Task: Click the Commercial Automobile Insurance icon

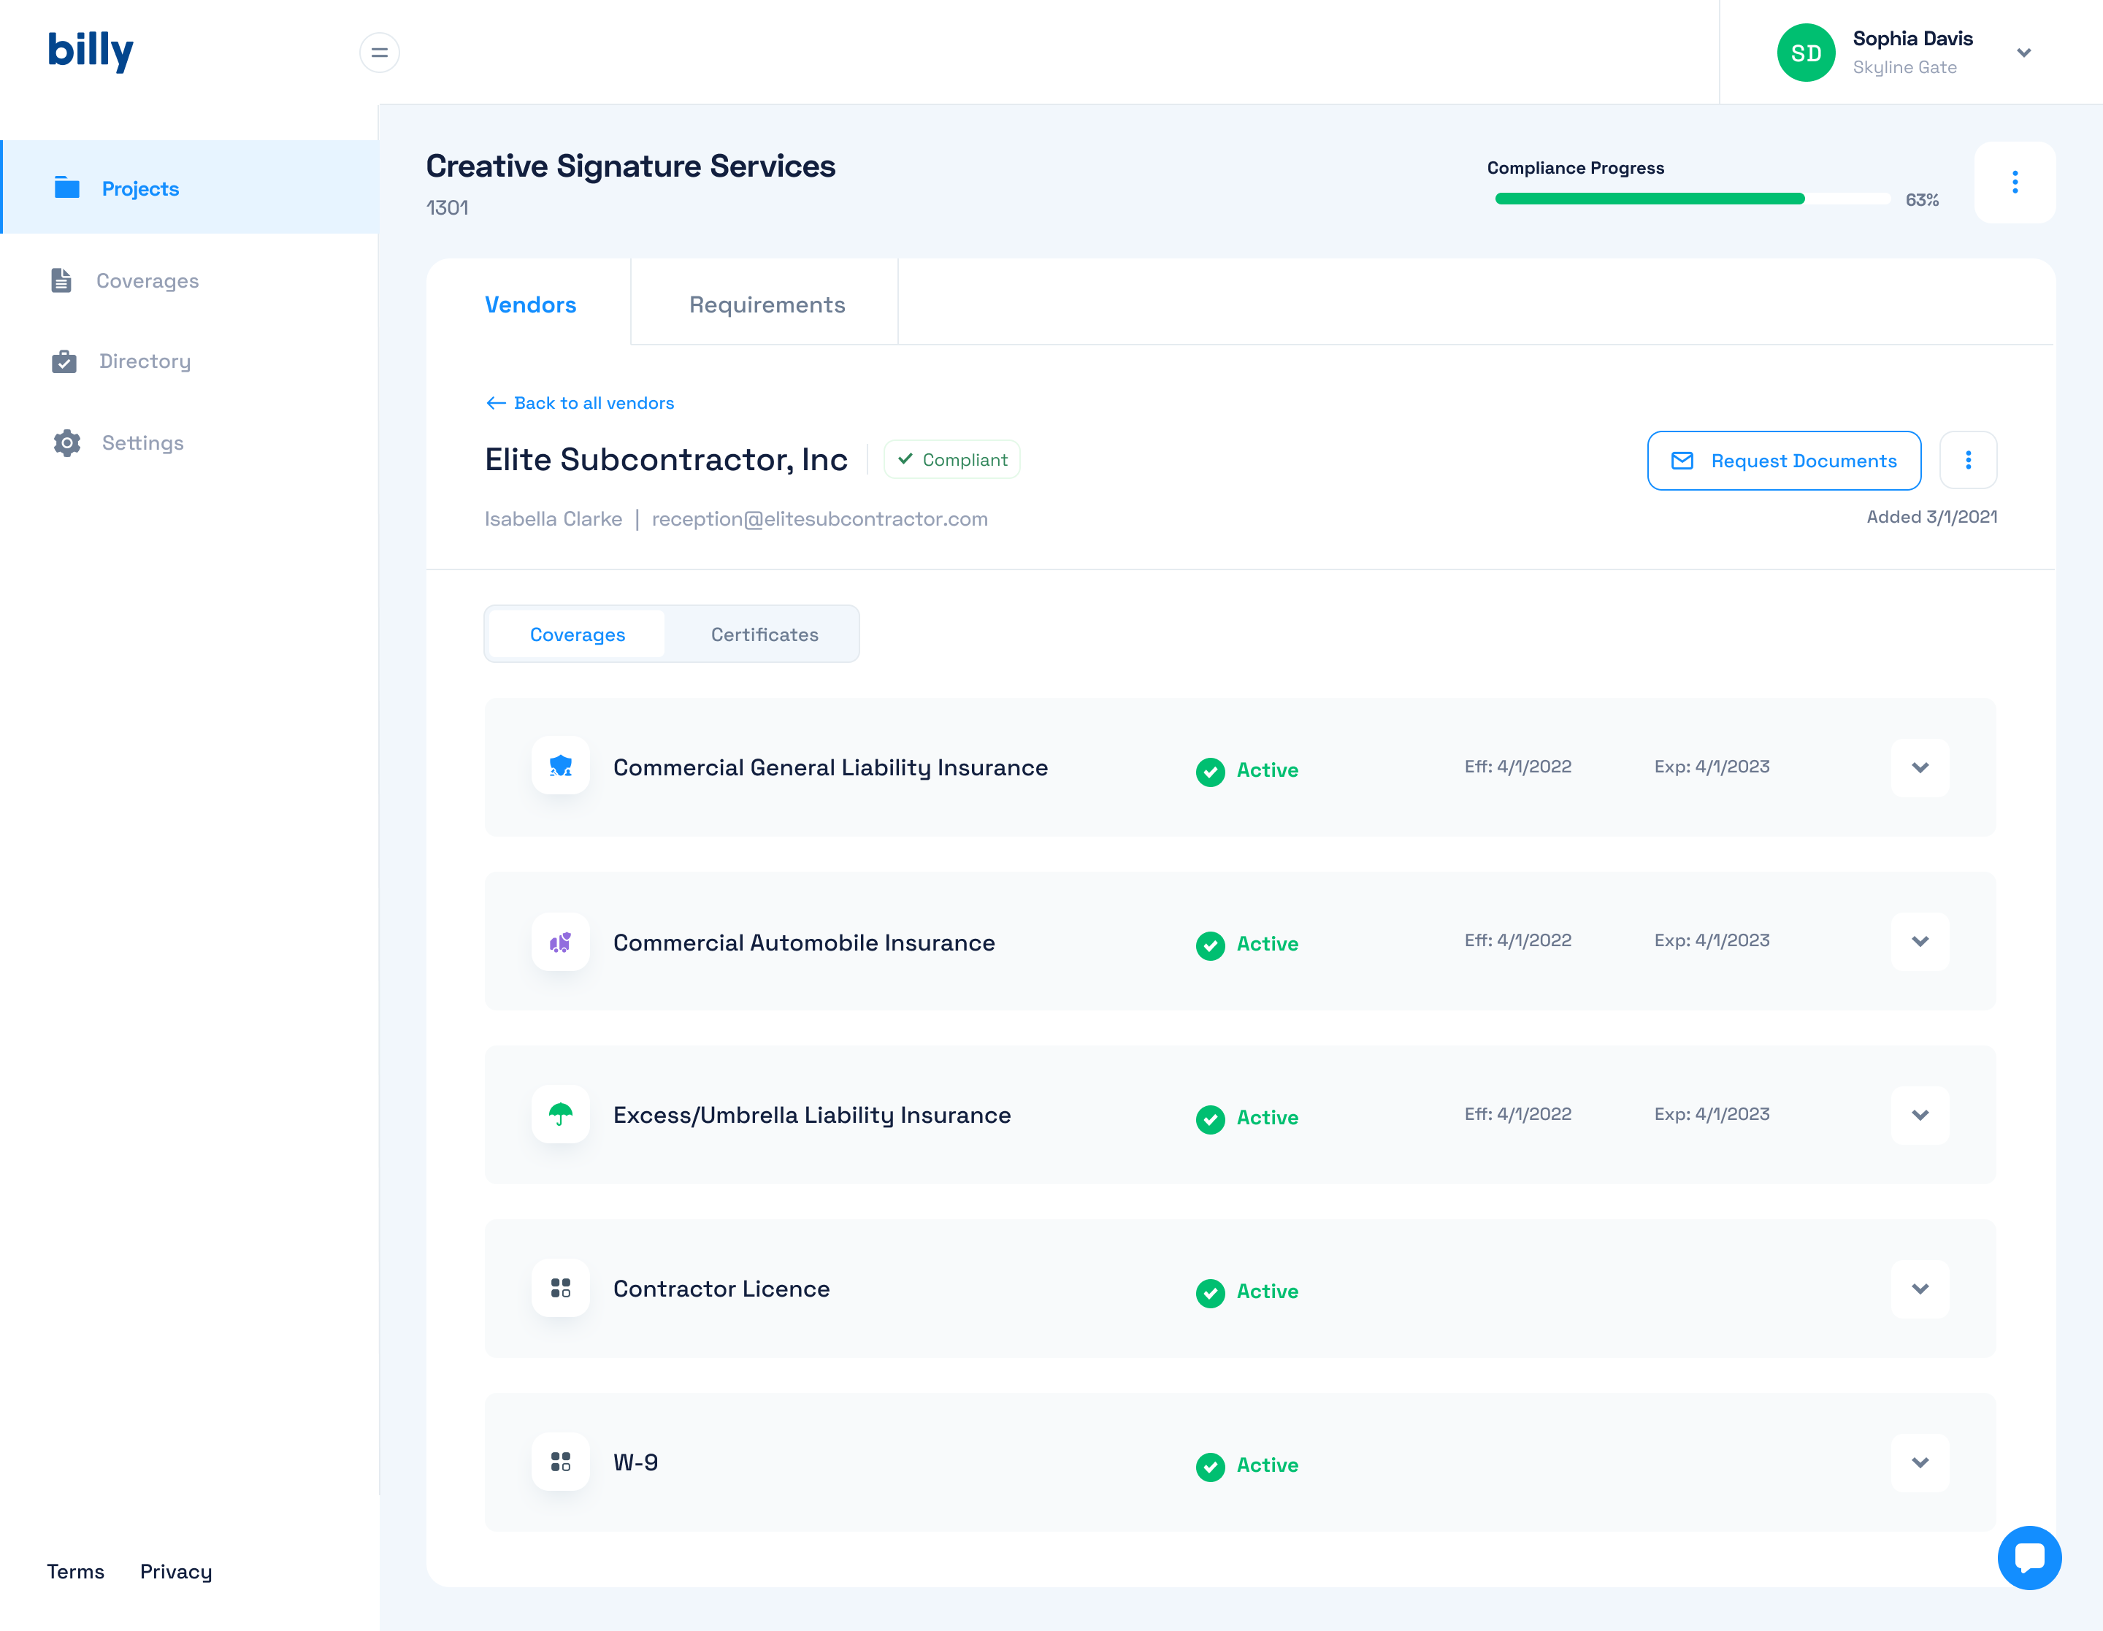Action: point(560,942)
